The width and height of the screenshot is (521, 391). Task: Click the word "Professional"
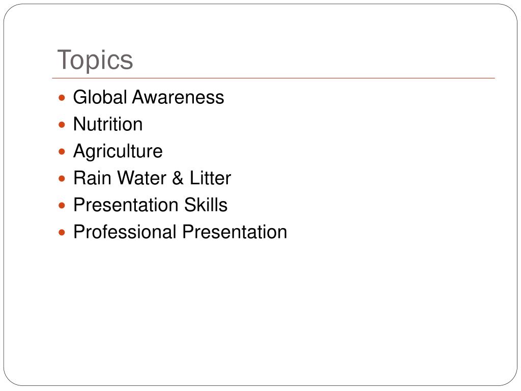click(125, 232)
